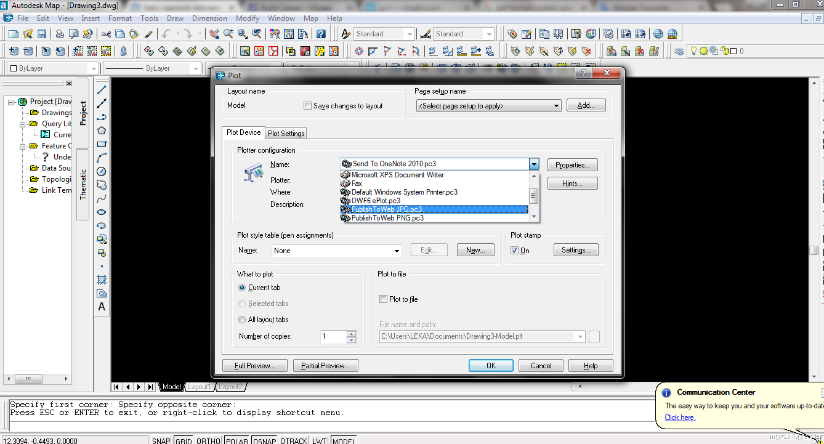Viewport: 824px width, 444px height.
Task: Toggle SNAP mode in status bar
Action: coord(161,440)
